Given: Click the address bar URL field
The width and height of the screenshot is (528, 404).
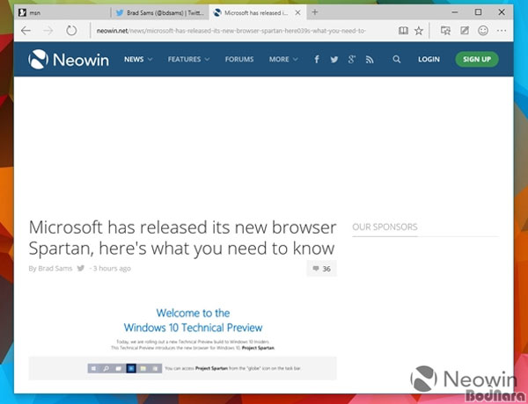Looking at the screenshot, I should pyautogui.click(x=231, y=31).
